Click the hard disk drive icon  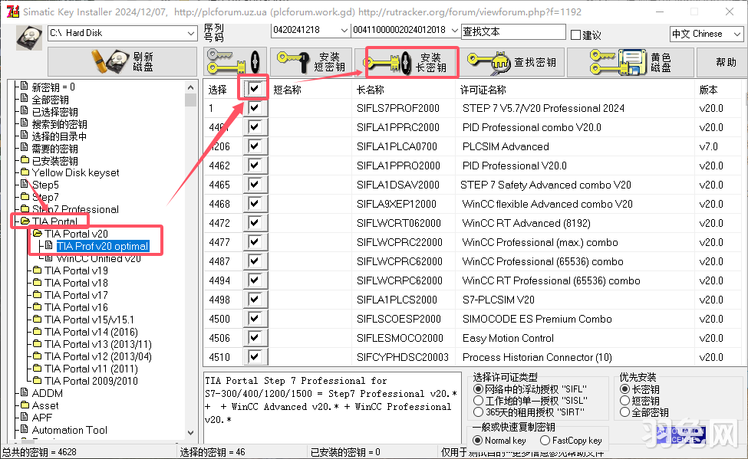click(x=30, y=35)
